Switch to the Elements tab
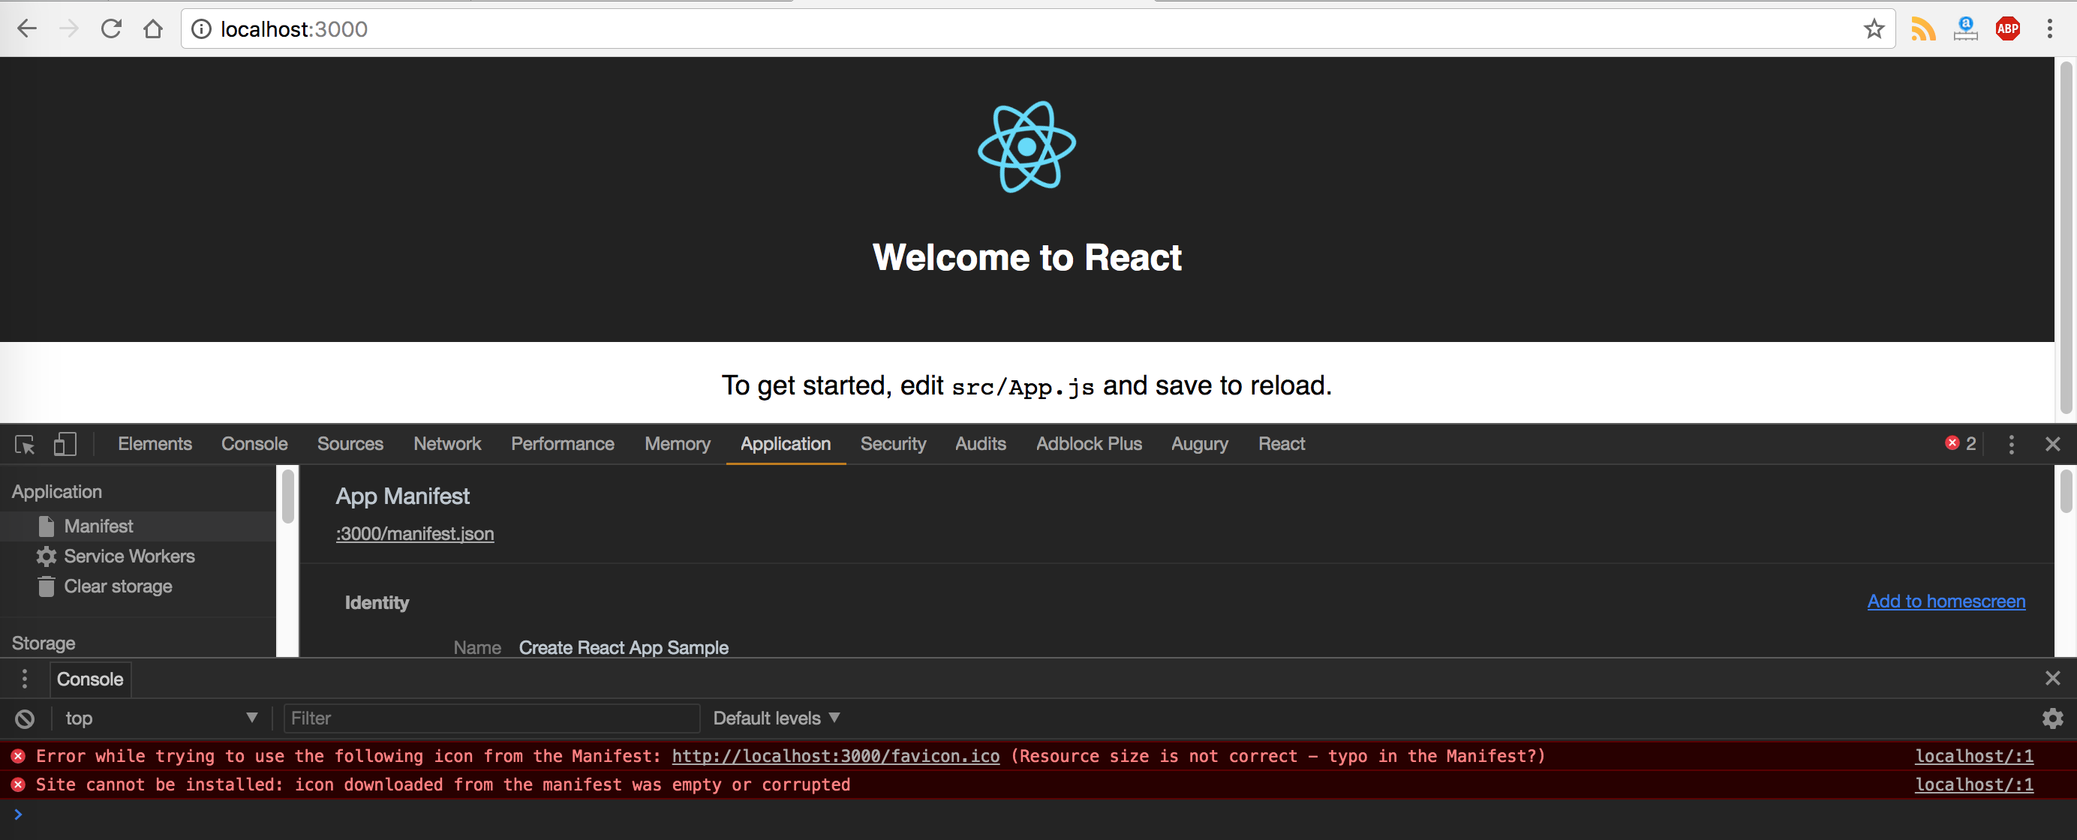The image size is (2077, 840). tap(154, 444)
